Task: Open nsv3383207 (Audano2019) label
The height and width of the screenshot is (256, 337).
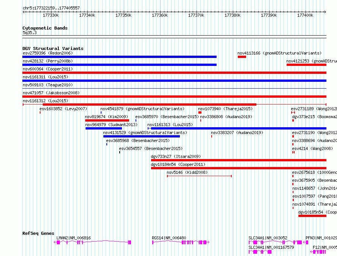Action: [x=237, y=133]
